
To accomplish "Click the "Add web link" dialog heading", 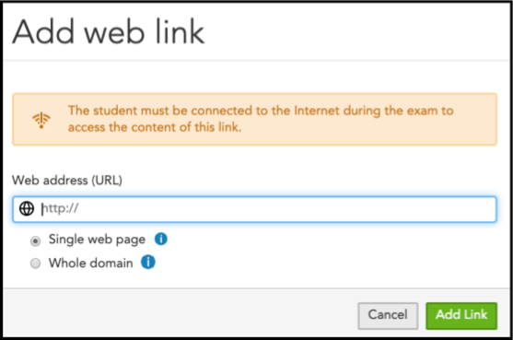I will (109, 31).
